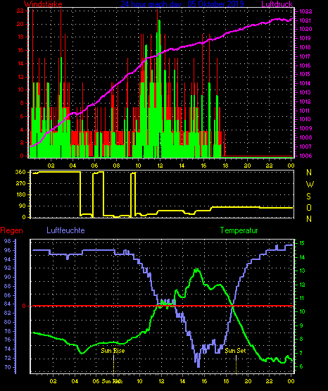
Task: Click the 18 hour label under temperature graph
Action: 226,381
